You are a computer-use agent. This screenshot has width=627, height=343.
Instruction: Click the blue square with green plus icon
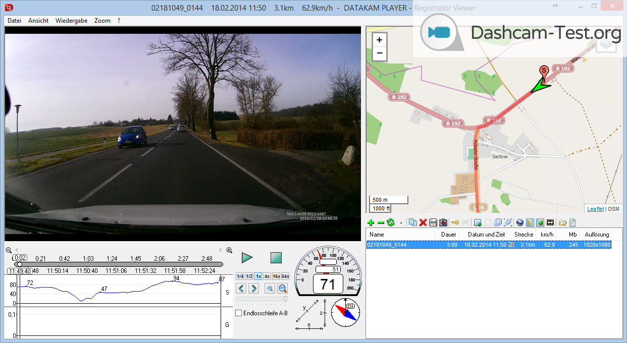[478, 222]
